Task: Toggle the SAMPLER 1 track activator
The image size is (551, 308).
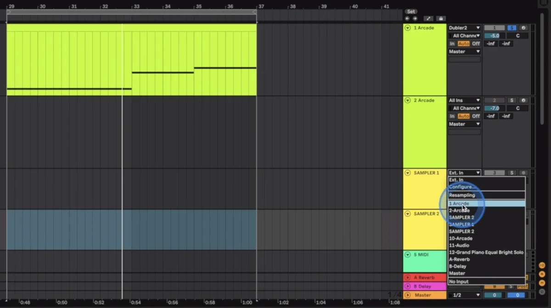Action: 495,173
